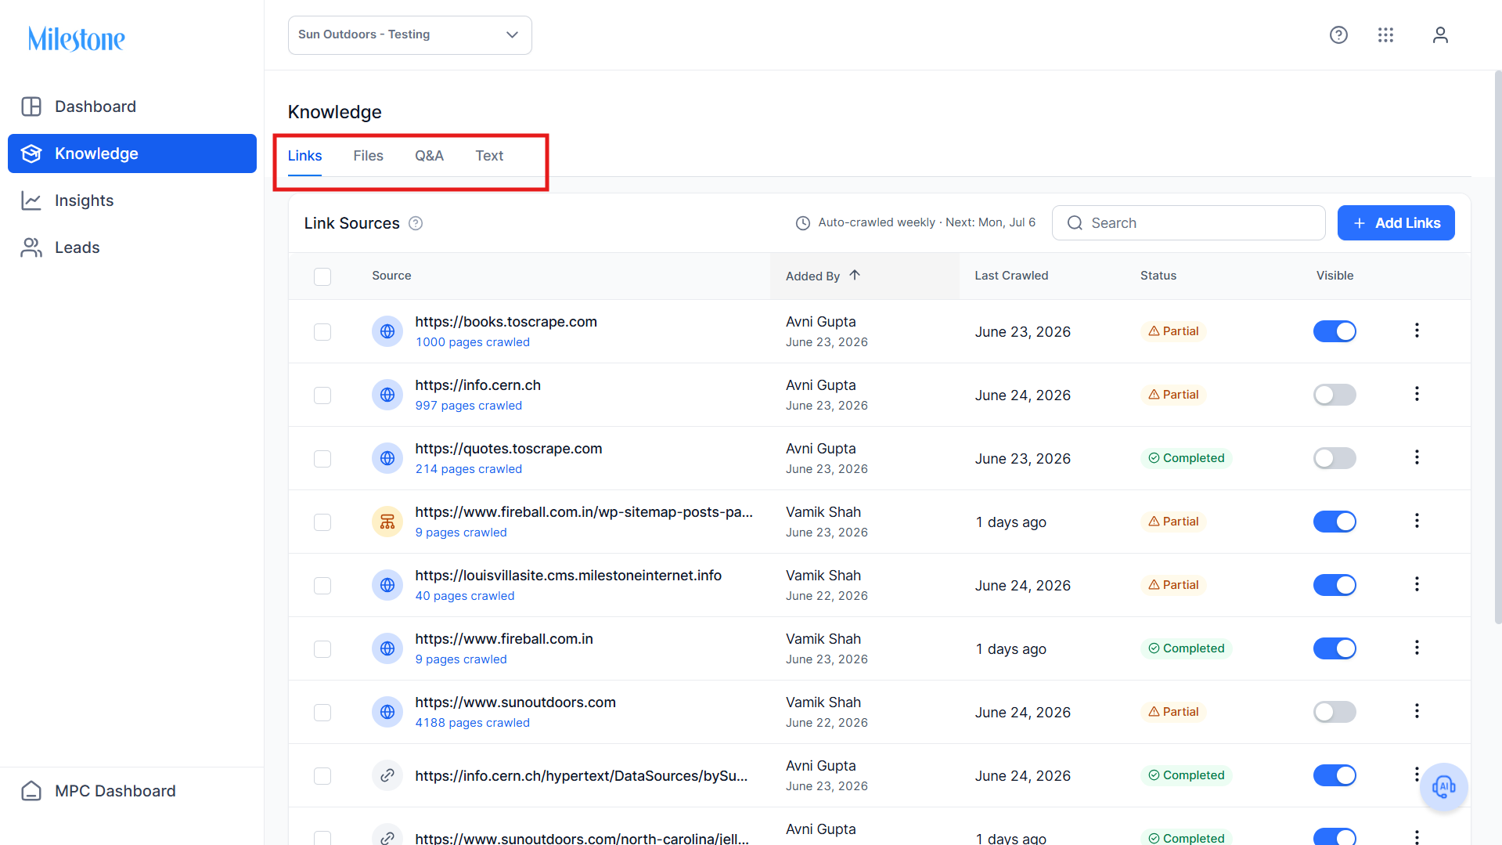Screen dimensions: 1502x845
Task: Sort by the Source column header
Action: (391, 276)
